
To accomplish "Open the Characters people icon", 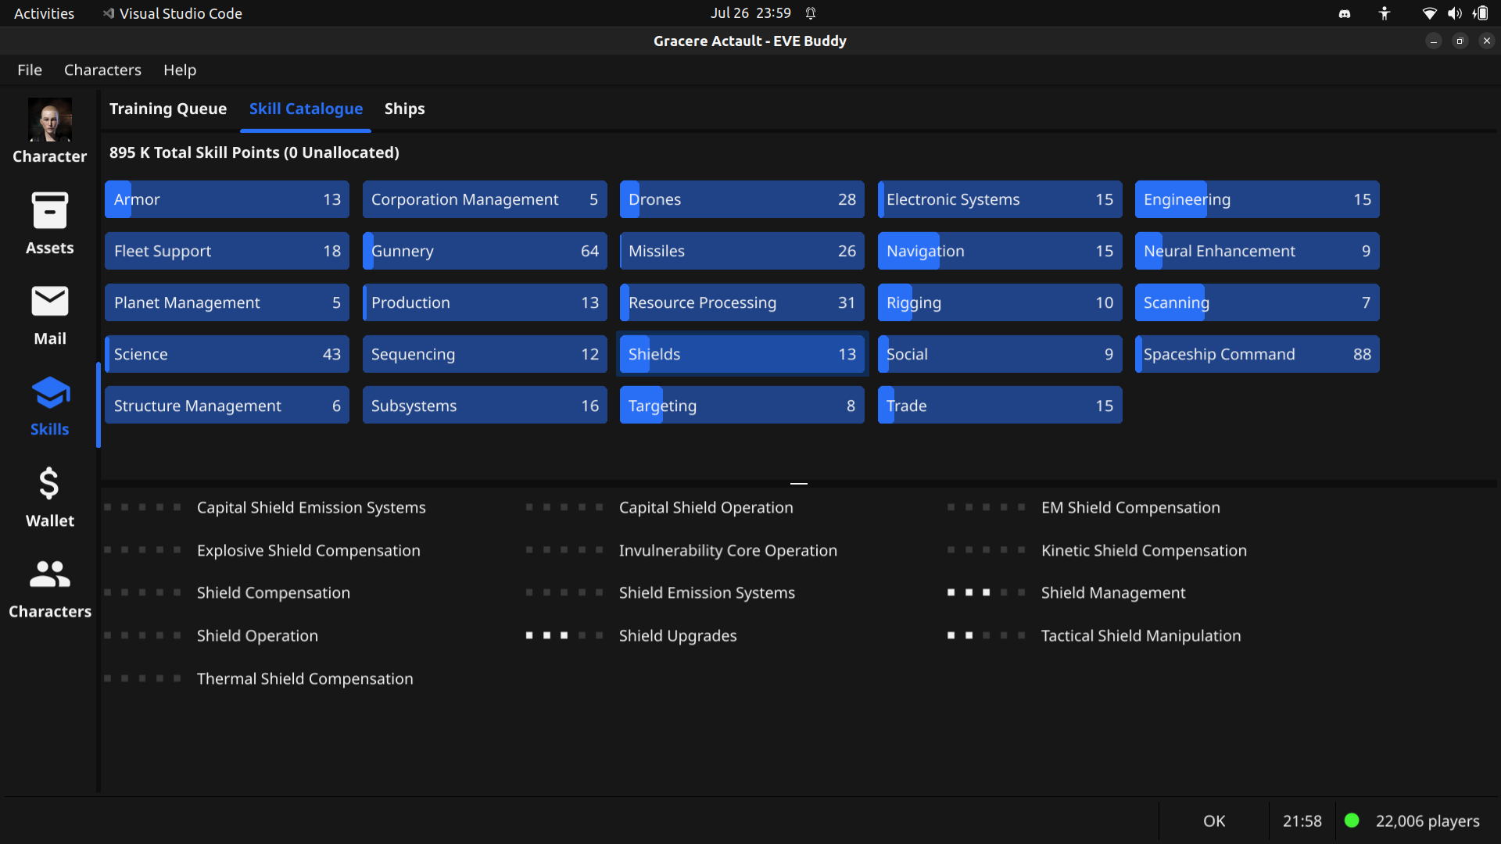I will tap(50, 574).
